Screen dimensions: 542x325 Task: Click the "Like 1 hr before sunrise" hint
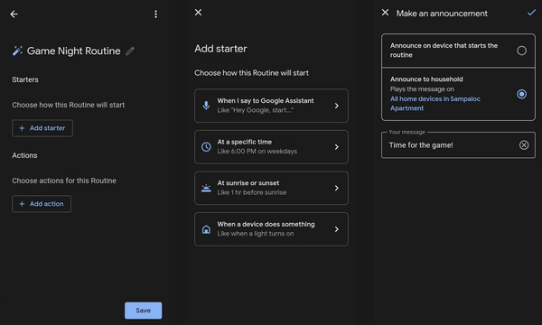[x=252, y=192]
